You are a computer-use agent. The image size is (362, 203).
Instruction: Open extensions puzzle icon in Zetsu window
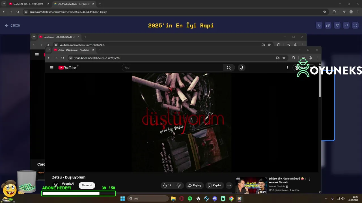click(x=293, y=58)
